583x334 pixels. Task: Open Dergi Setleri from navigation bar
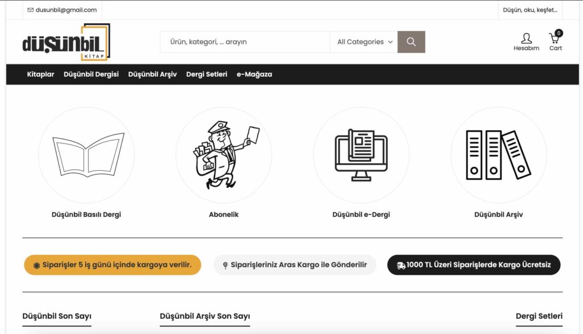(207, 75)
